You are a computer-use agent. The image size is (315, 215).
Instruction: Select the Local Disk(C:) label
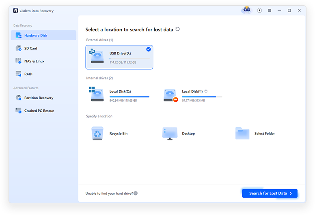(120, 92)
